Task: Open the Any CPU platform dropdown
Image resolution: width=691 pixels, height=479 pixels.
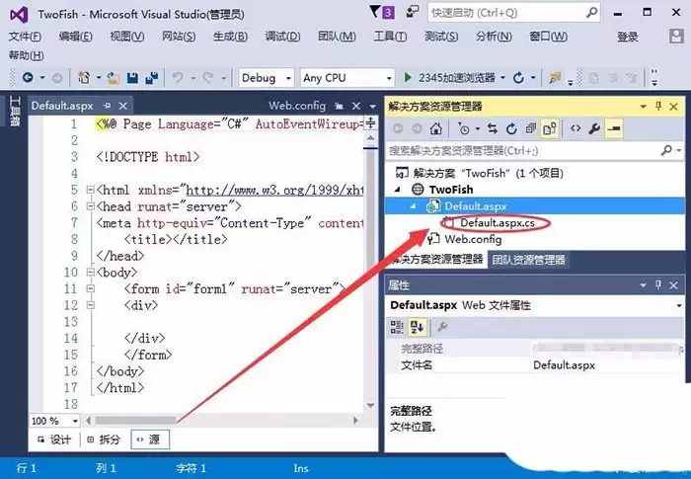Action: [347, 78]
